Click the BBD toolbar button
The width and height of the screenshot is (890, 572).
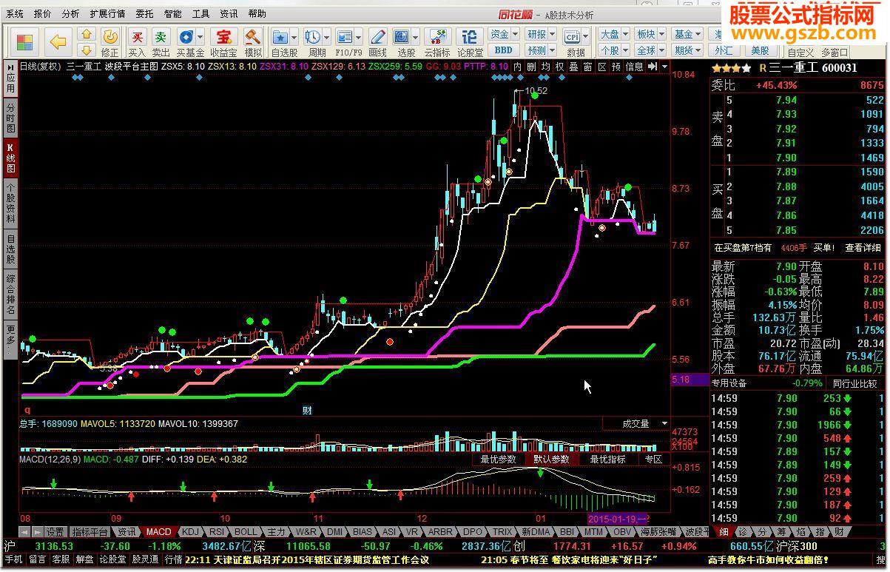click(503, 50)
